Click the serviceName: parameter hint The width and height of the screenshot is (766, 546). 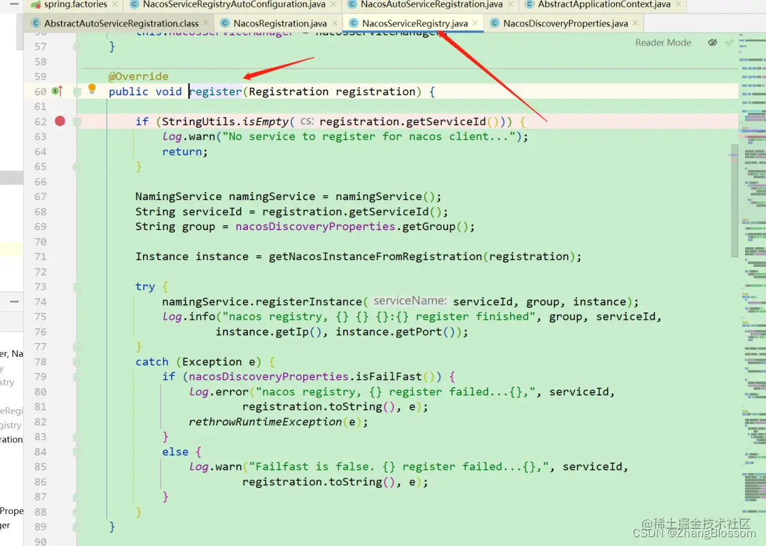(410, 301)
